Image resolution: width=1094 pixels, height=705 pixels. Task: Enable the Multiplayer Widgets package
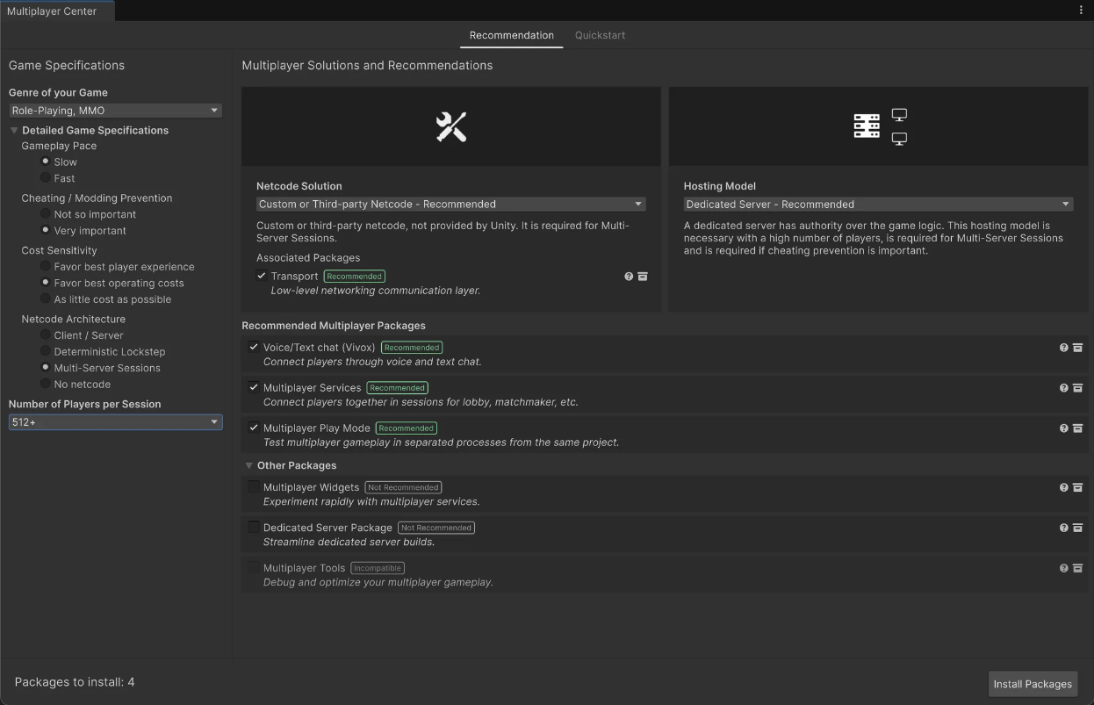pyautogui.click(x=254, y=486)
